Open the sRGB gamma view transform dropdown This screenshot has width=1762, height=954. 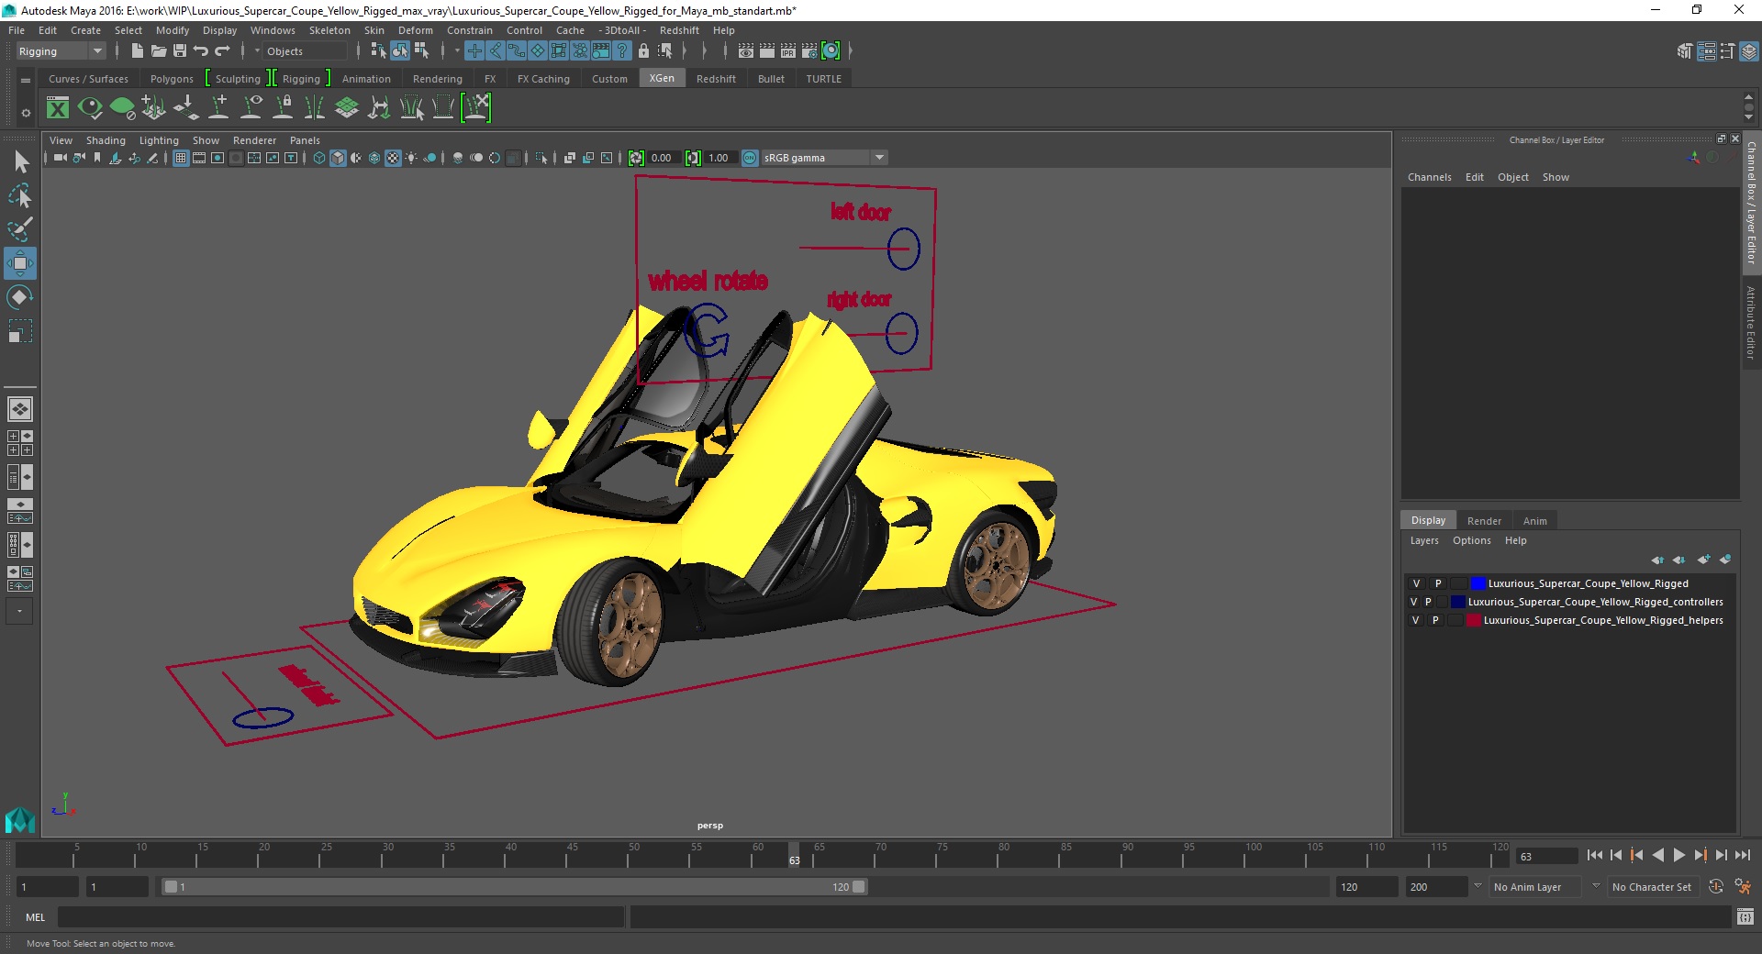[879, 158]
